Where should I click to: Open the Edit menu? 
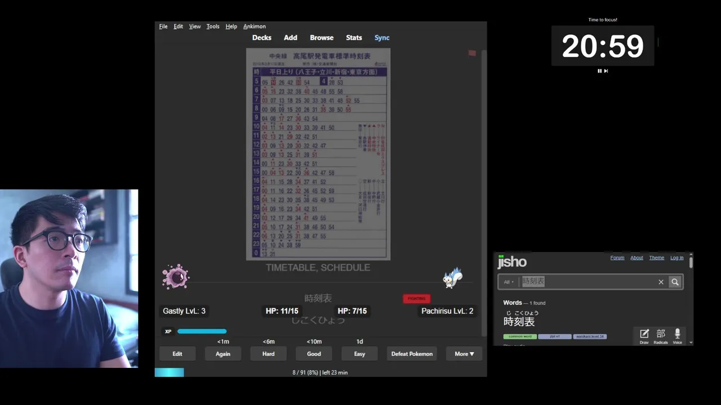coord(178,26)
